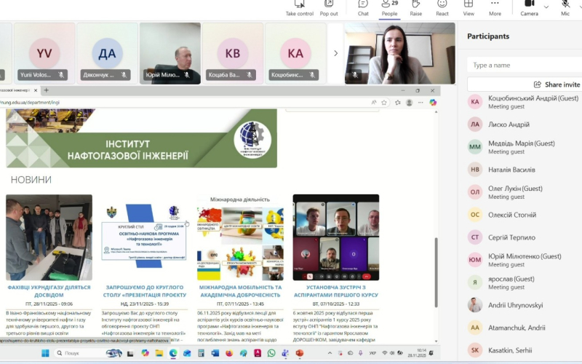The image size is (582, 364).
Task: Open a new browser tab with plus
Action: click(47, 90)
